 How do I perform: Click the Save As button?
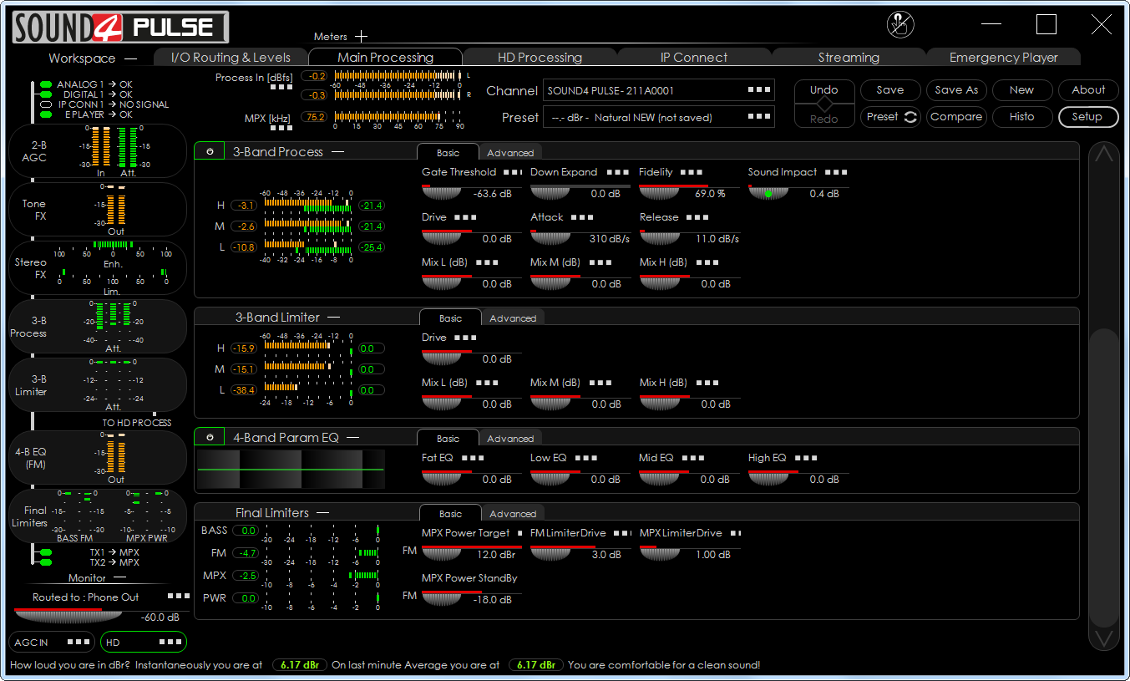(956, 90)
